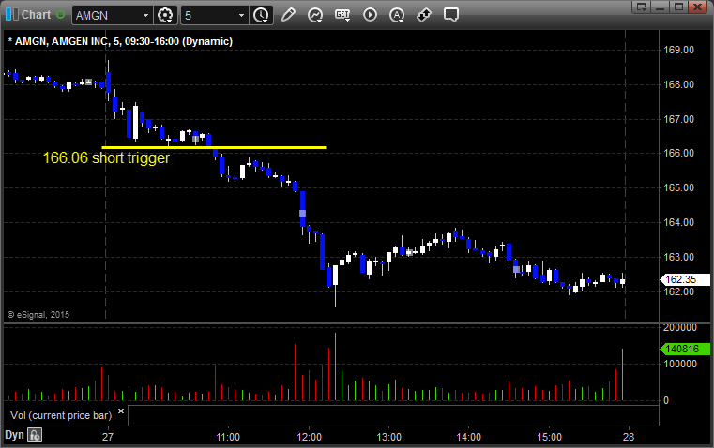Image resolution: width=714 pixels, height=448 pixels.
Task: Click the Dyn scaling label
Action: [x=14, y=435]
